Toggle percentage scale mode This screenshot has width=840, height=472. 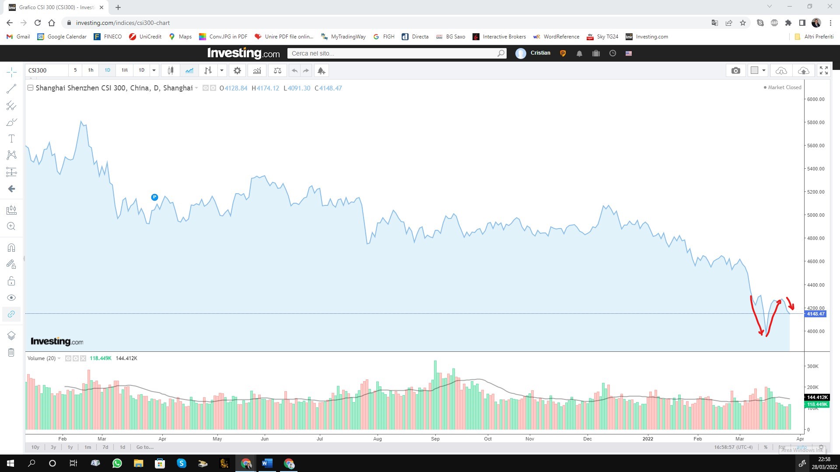pyautogui.click(x=766, y=447)
